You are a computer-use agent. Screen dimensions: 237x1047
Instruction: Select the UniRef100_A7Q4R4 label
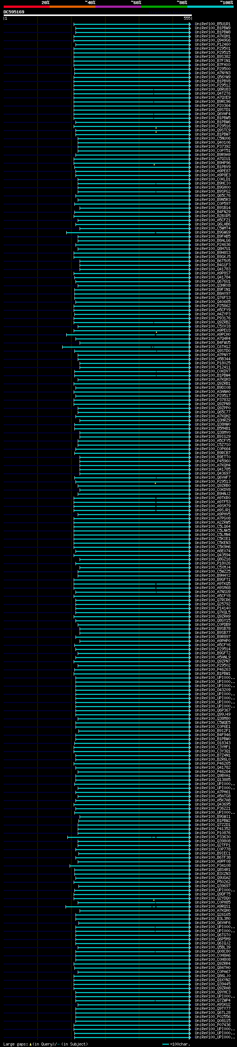[212, 339]
